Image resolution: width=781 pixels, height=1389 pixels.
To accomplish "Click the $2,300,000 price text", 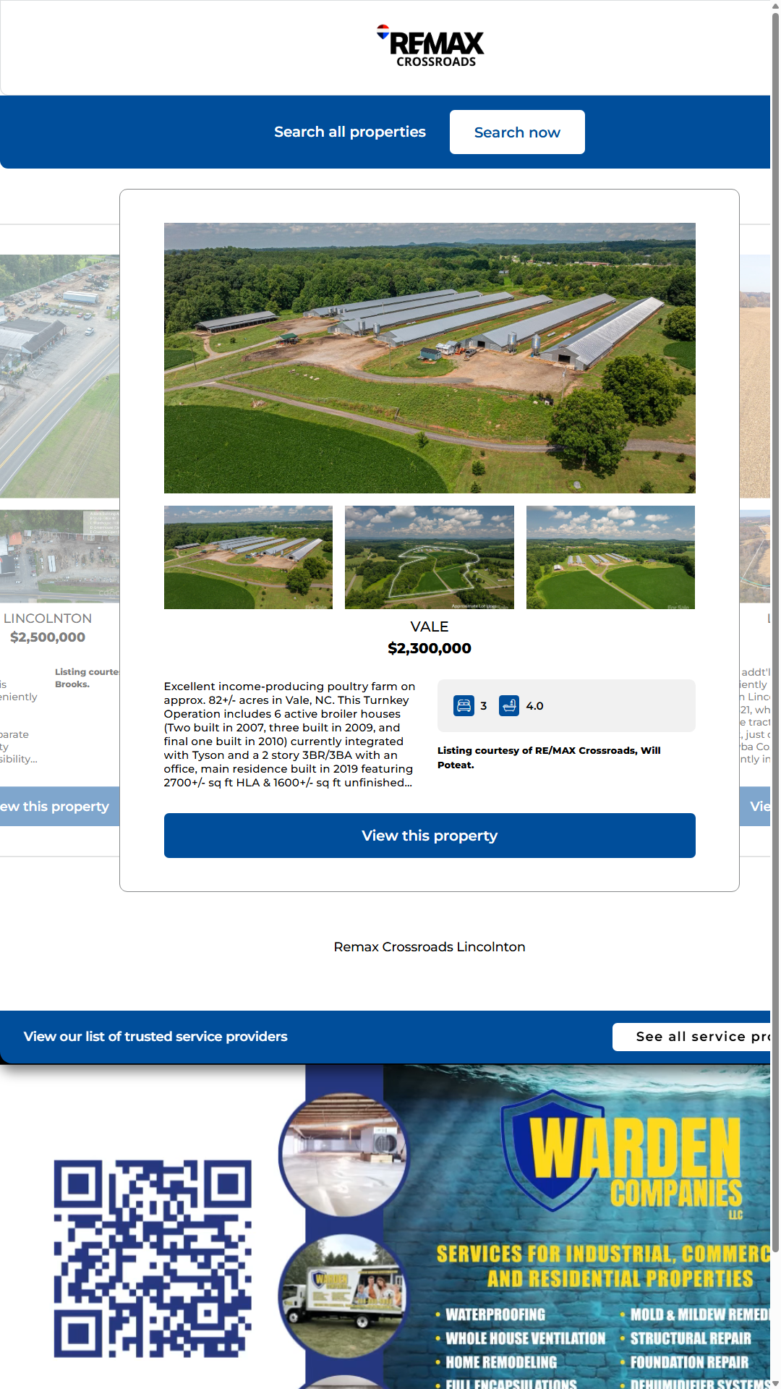I will [x=430, y=648].
